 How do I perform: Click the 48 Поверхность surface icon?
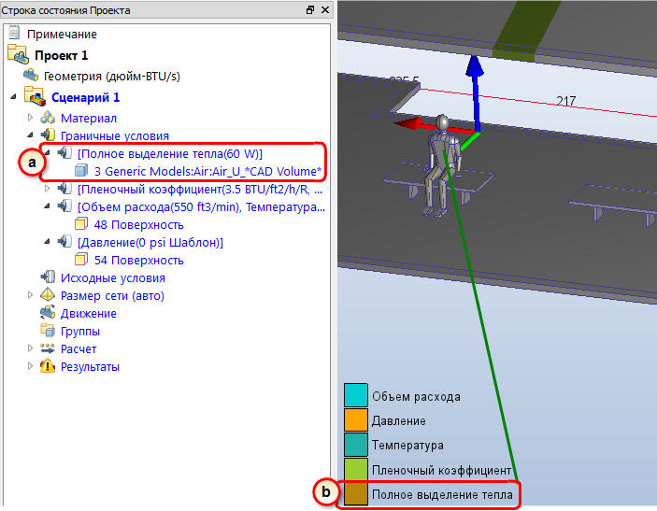81,224
